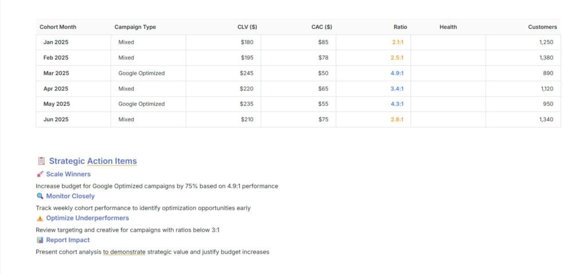The image size is (587, 274).
Task: Click the $245 CLV value
Action: pos(246,73)
